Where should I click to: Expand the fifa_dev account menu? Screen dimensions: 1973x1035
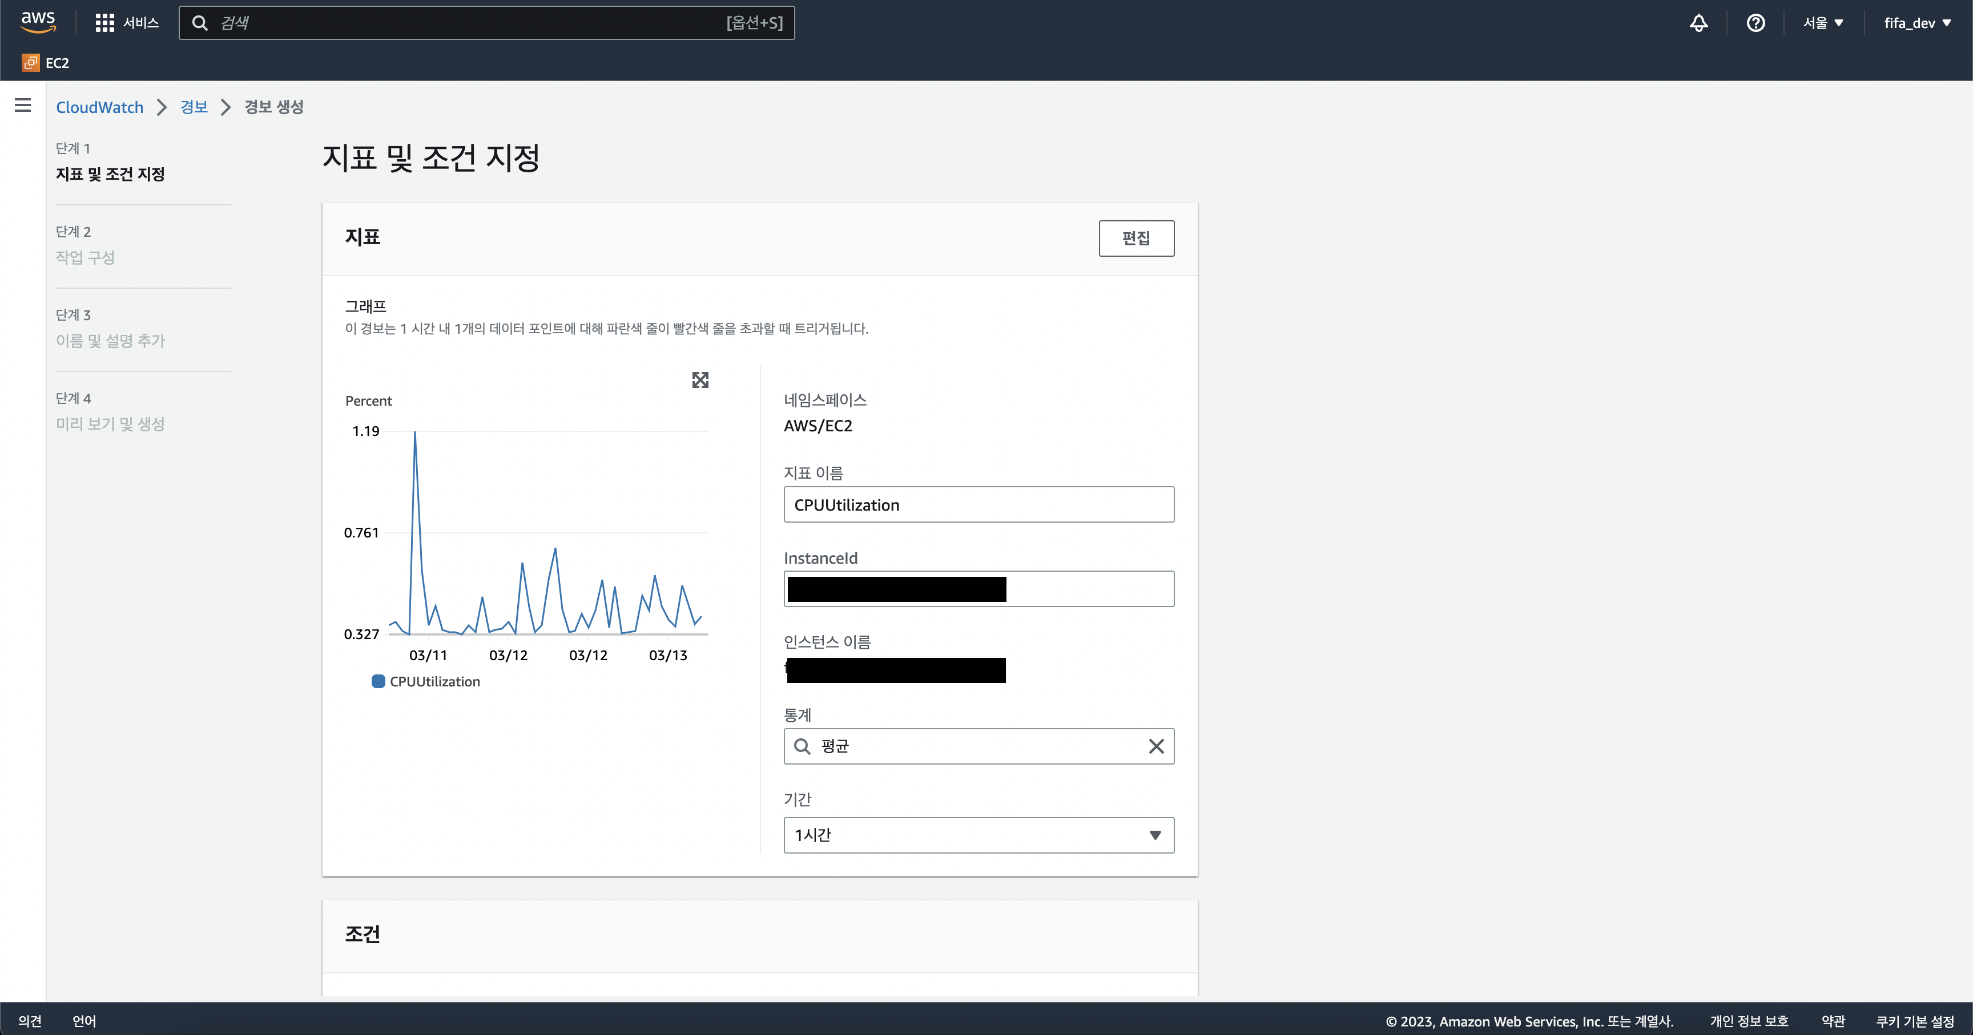(x=1917, y=23)
